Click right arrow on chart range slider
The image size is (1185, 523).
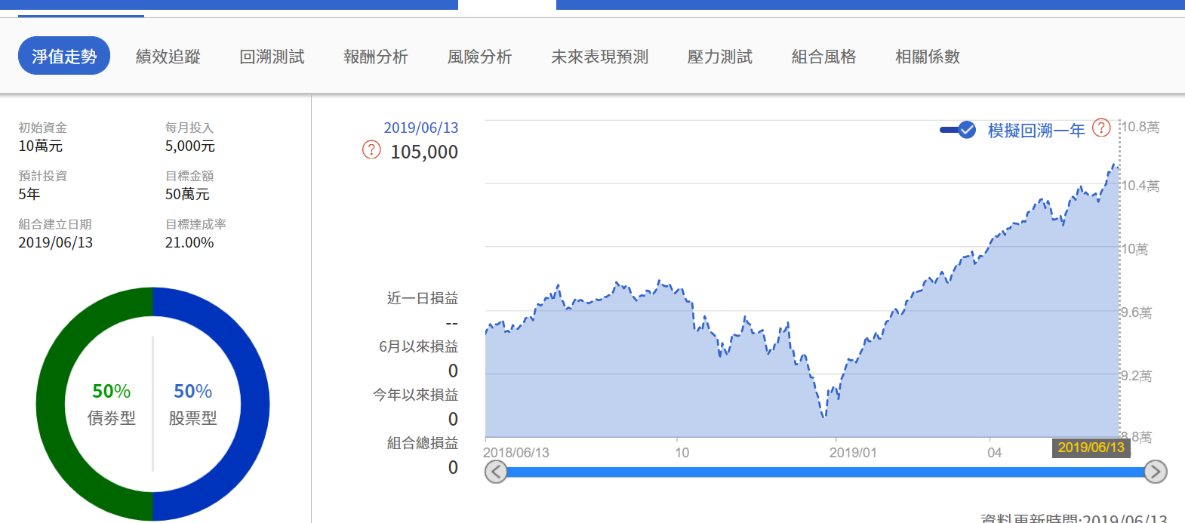point(1155,472)
